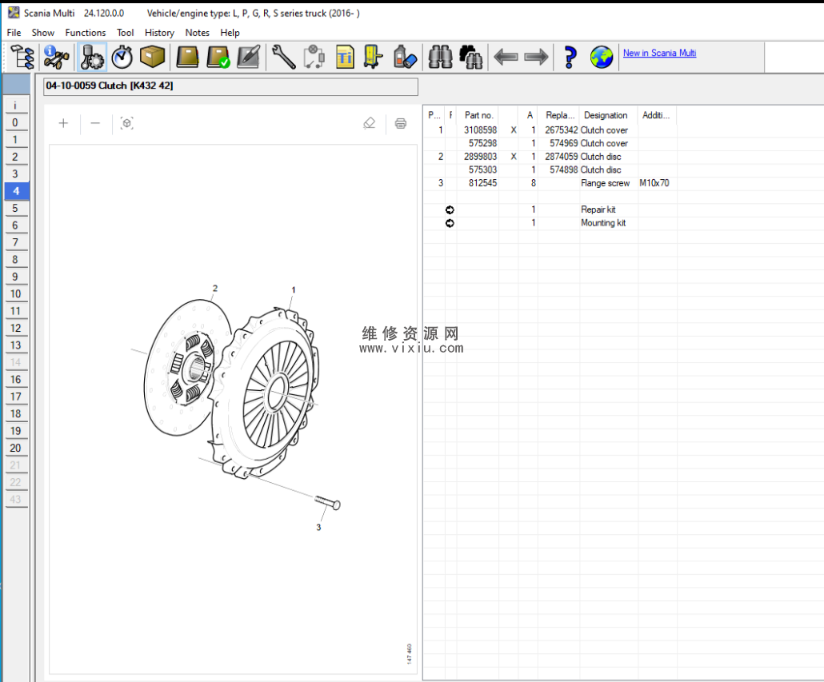Open the vehicle structure tree icon

22,57
